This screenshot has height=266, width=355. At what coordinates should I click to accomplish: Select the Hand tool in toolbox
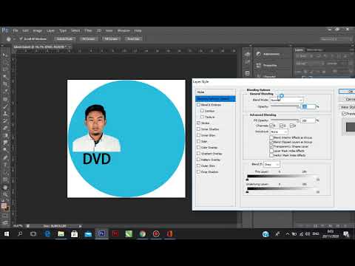(x=5, y=187)
